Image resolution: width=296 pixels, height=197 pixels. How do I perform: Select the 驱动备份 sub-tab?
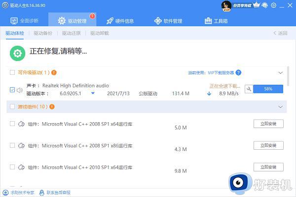pos(43,33)
